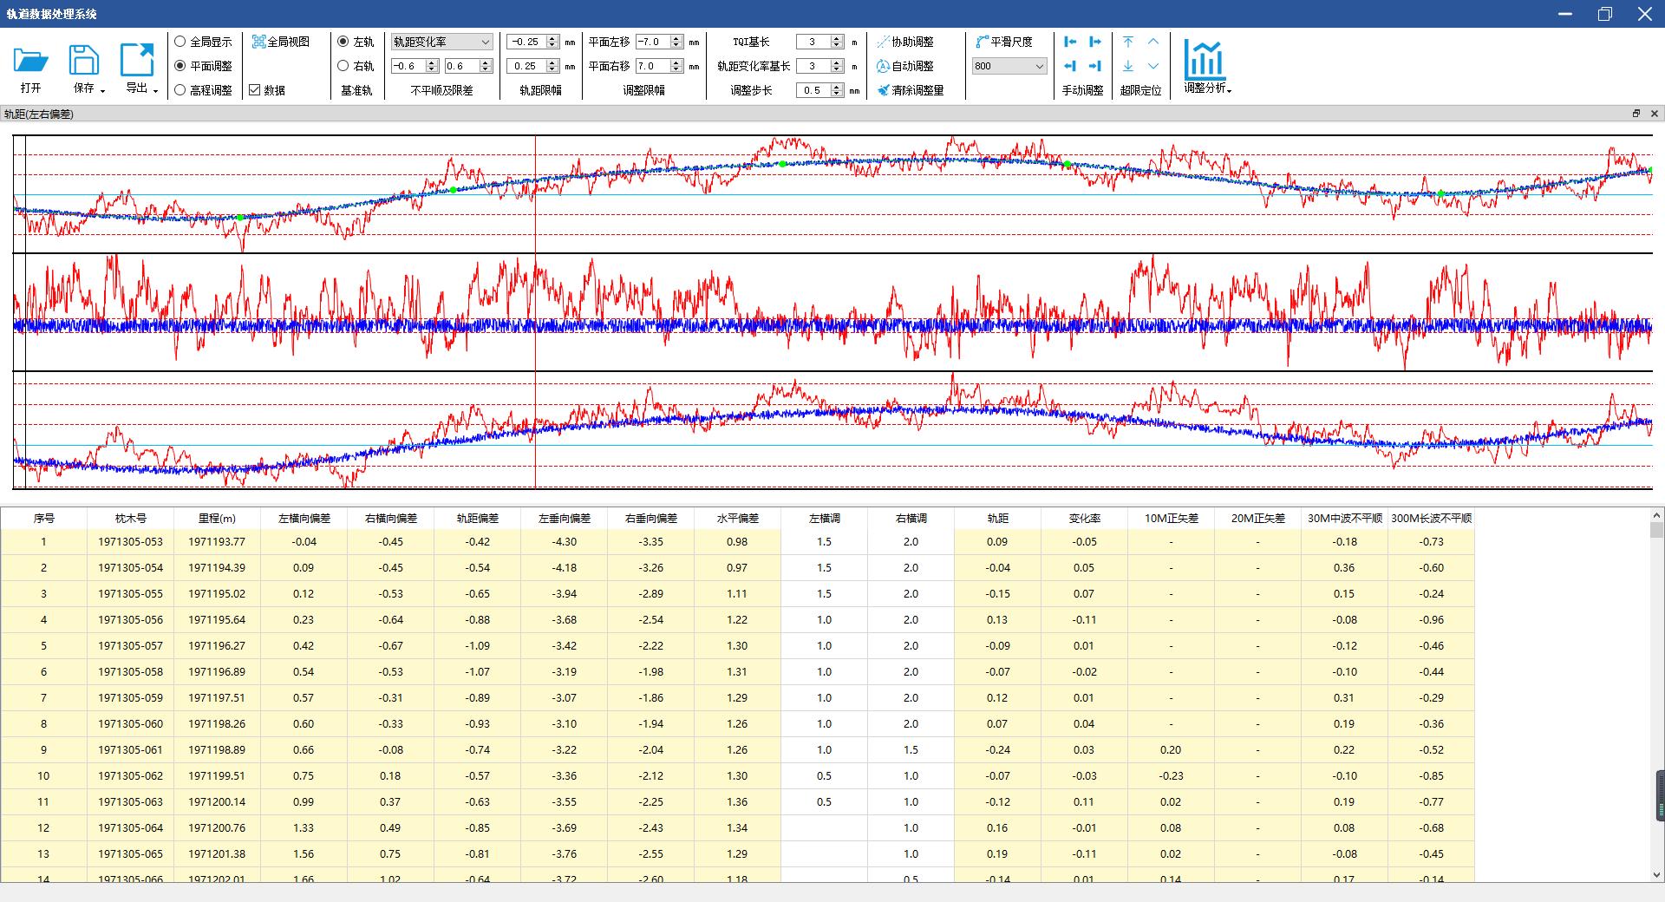Click the 10M正矢差 value -0.23

click(x=1171, y=775)
